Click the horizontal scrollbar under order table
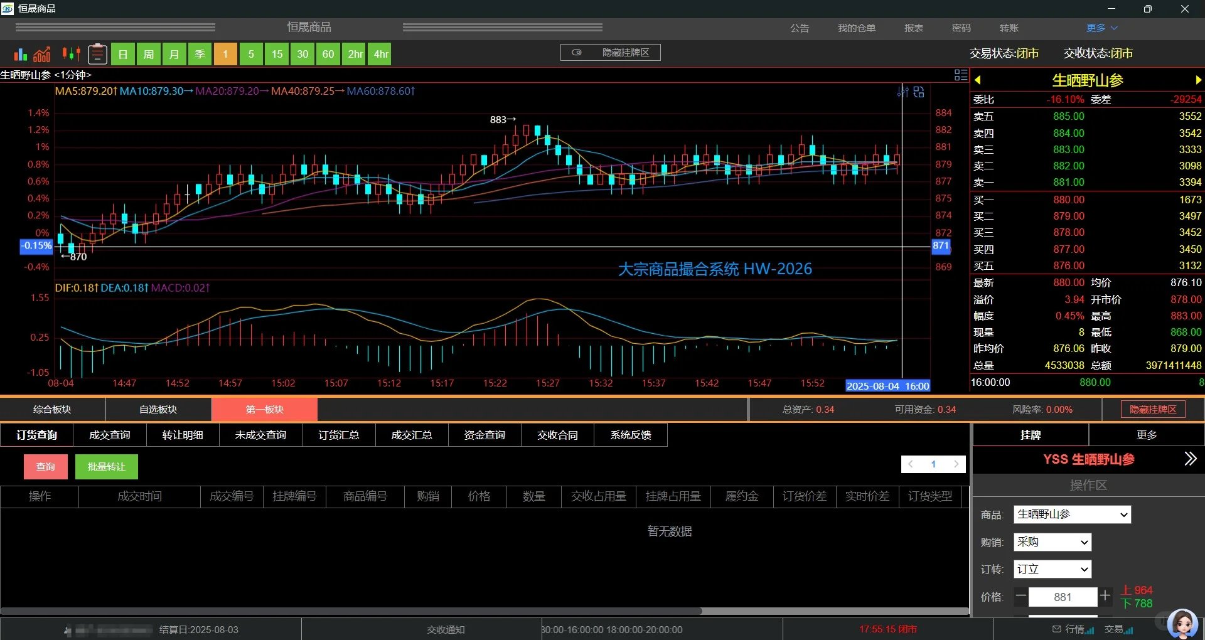 351,611
